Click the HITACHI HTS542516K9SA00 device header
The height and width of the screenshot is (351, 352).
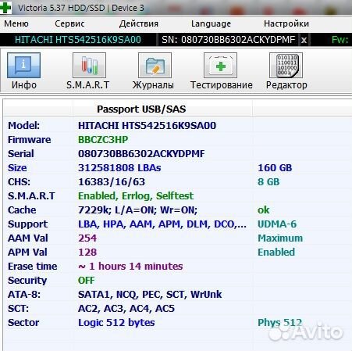click(x=78, y=40)
